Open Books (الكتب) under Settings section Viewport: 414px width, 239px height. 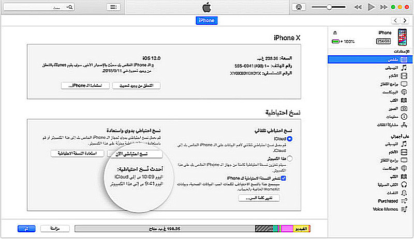[398, 100]
